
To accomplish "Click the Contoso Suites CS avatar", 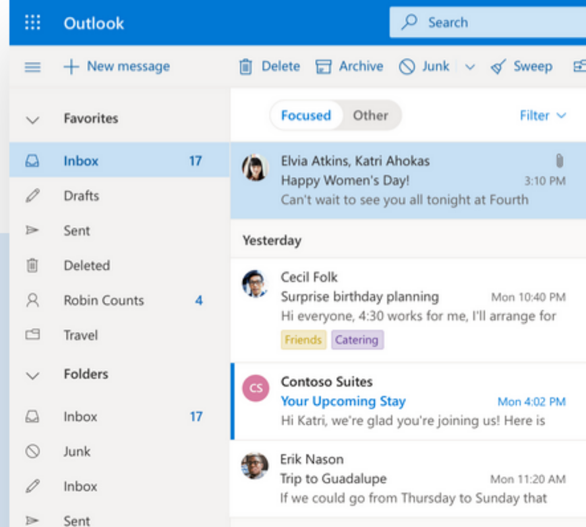I will 256,389.
